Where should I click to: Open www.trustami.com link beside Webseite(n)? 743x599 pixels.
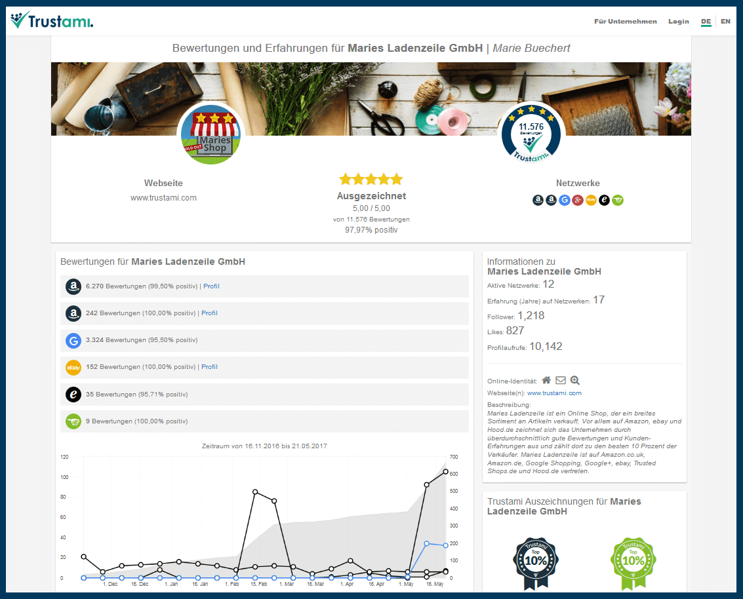[x=554, y=393]
